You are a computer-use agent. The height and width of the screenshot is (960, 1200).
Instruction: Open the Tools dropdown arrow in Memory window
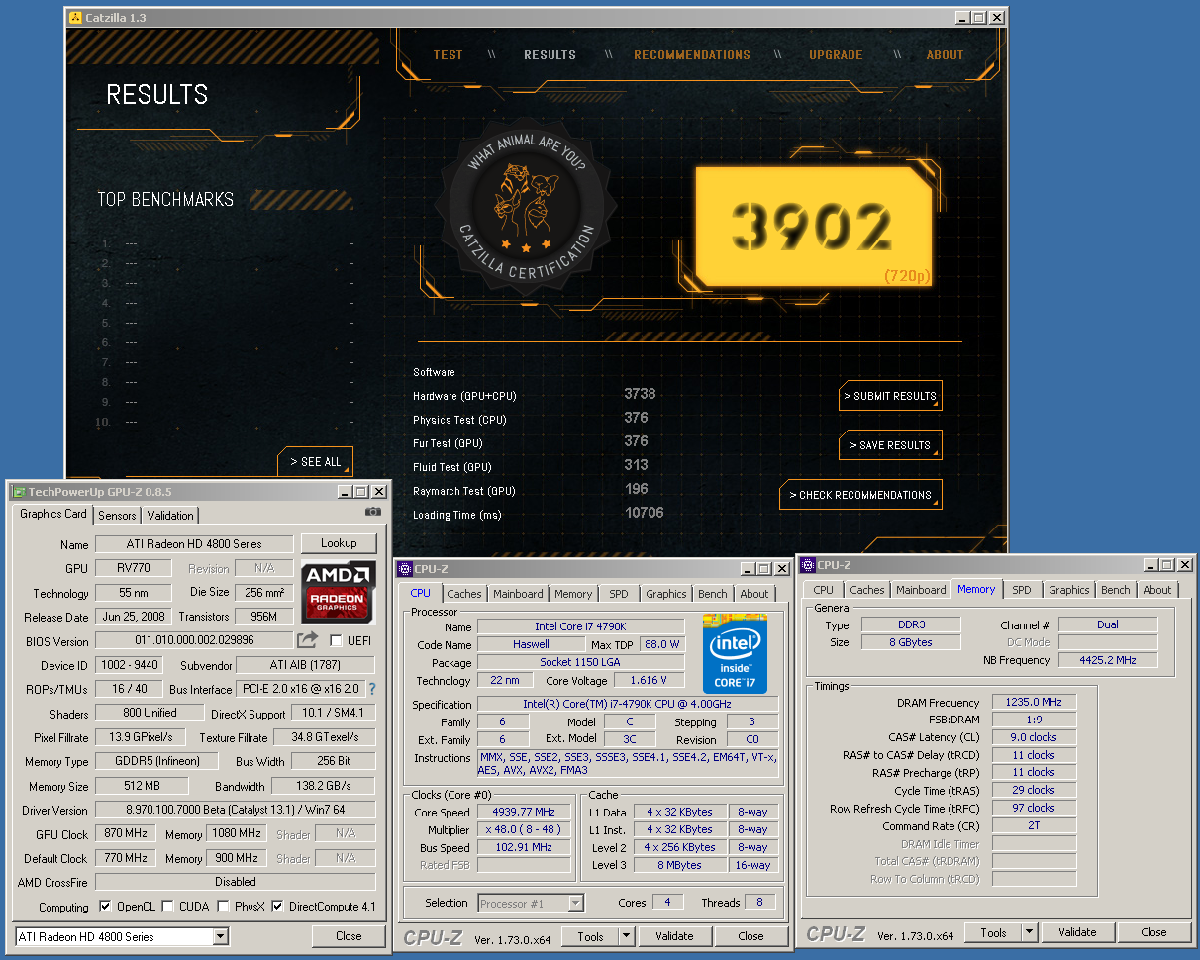(1030, 932)
